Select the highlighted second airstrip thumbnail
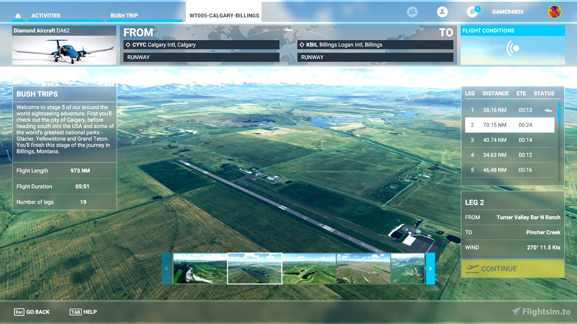The width and height of the screenshot is (577, 324). click(255, 268)
